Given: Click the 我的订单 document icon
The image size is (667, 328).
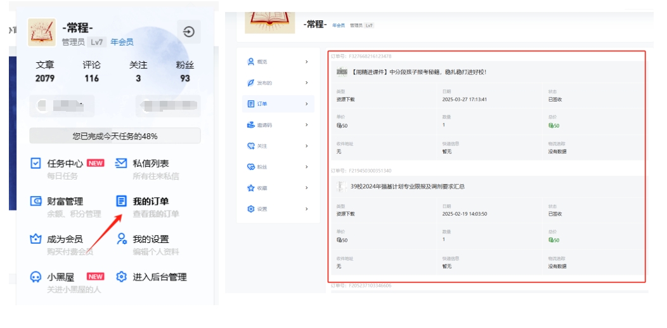Looking at the screenshot, I should click(121, 201).
